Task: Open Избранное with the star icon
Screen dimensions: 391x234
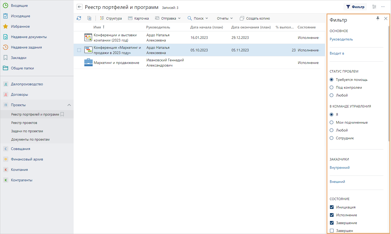Action: (x=5, y=26)
